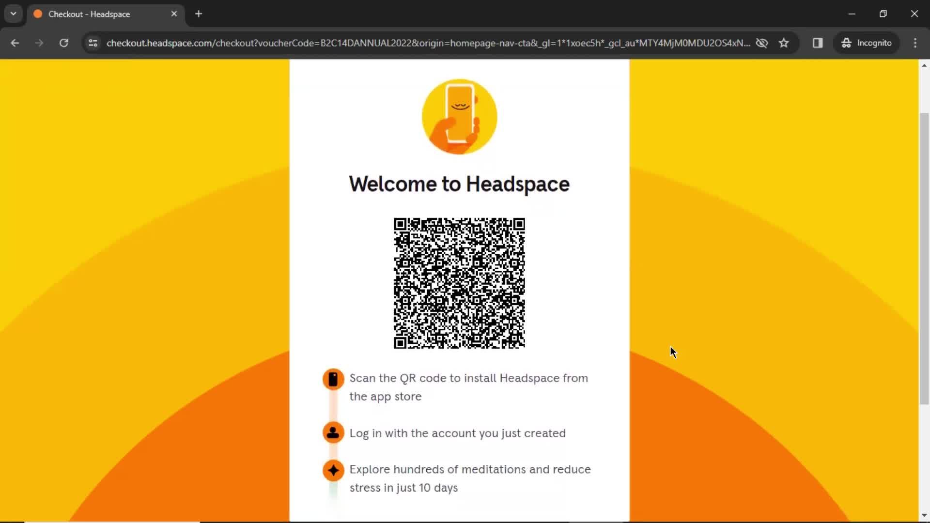This screenshot has width=930, height=523.
Task: Click 'Explore hundreds of meditations' text
Action: 470,478
